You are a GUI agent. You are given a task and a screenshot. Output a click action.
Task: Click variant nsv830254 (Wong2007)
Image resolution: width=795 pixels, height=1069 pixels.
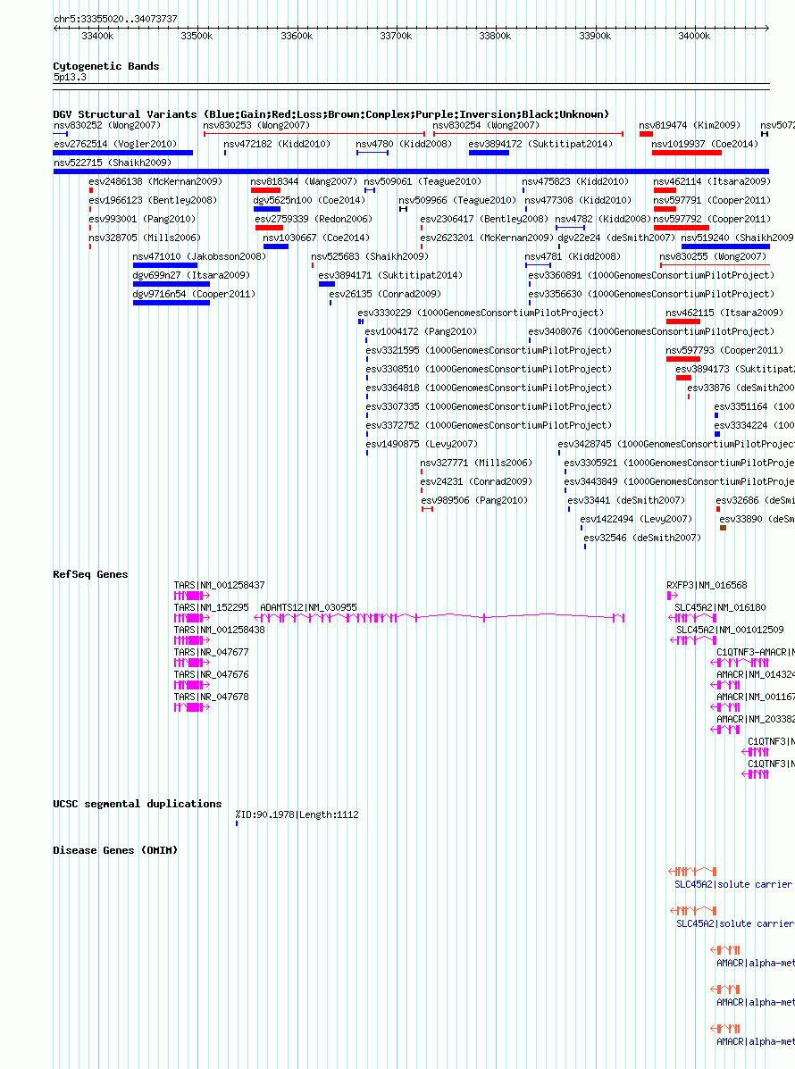pos(485,125)
